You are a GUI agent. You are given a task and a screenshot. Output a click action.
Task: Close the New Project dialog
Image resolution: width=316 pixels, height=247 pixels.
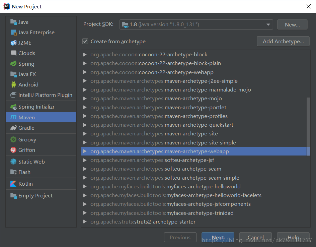309,6
